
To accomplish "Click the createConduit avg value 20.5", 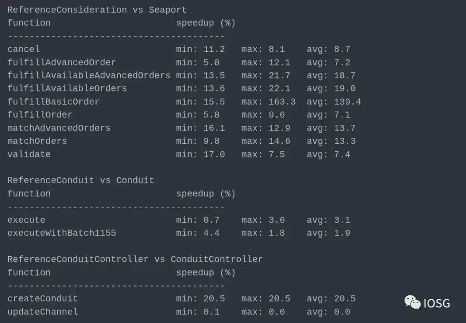I will (x=345, y=298).
